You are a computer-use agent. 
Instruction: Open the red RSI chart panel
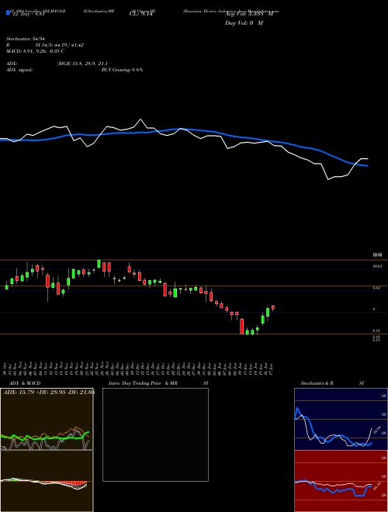pyautogui.click(x=341, y=481)
